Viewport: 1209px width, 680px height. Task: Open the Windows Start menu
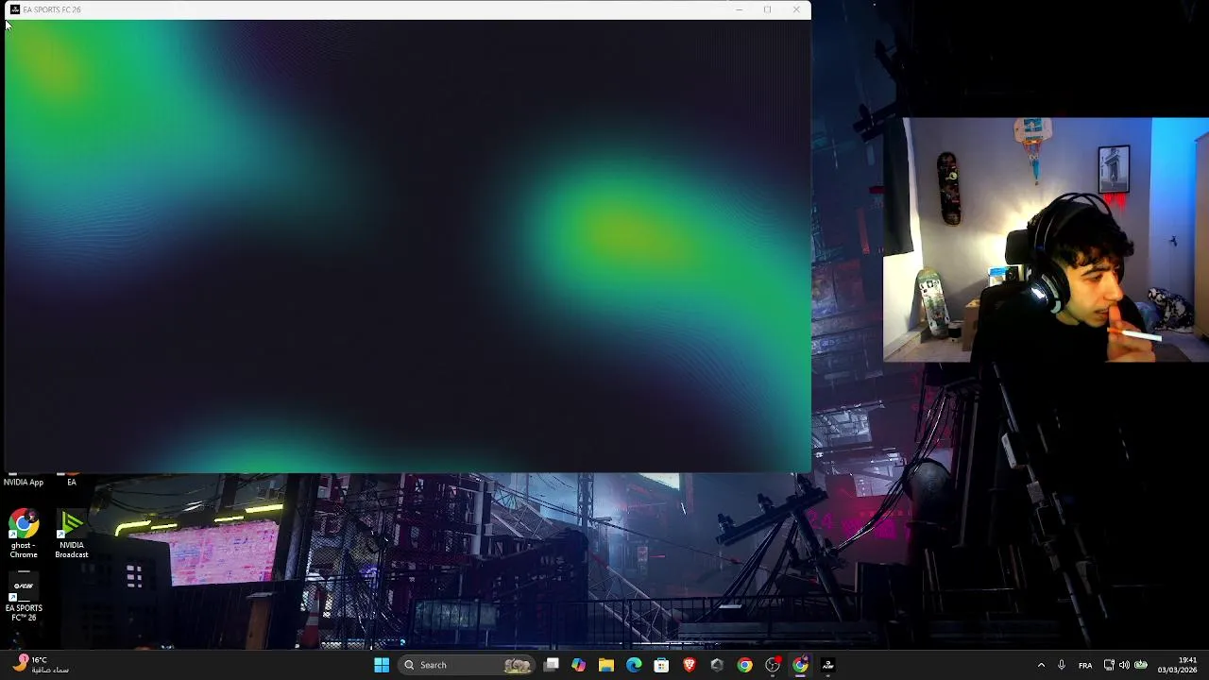click(382, 665)
